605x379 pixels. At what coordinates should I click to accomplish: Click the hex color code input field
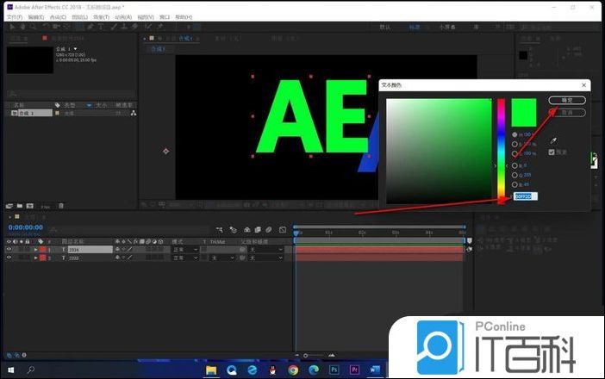[x=524, y=196]
